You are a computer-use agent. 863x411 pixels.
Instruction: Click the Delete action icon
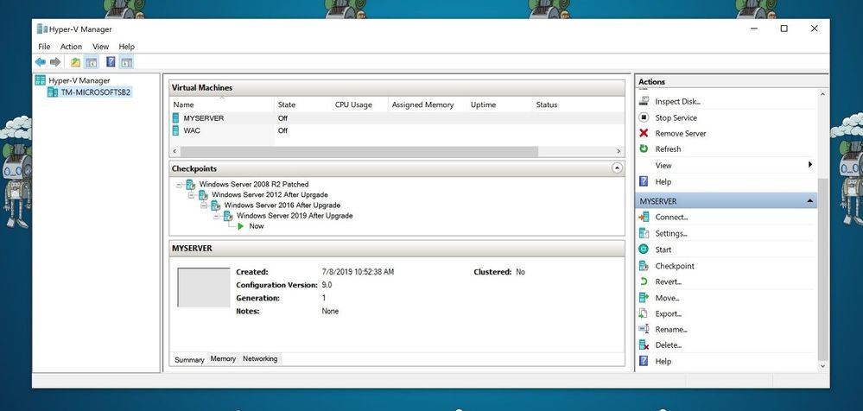pos(644,345)
